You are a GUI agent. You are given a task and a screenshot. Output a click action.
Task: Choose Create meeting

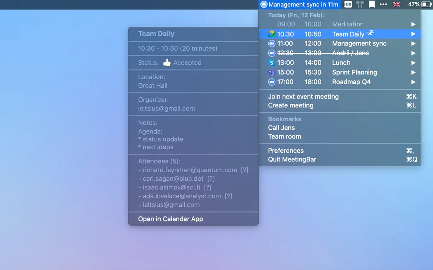click(340, 105)
